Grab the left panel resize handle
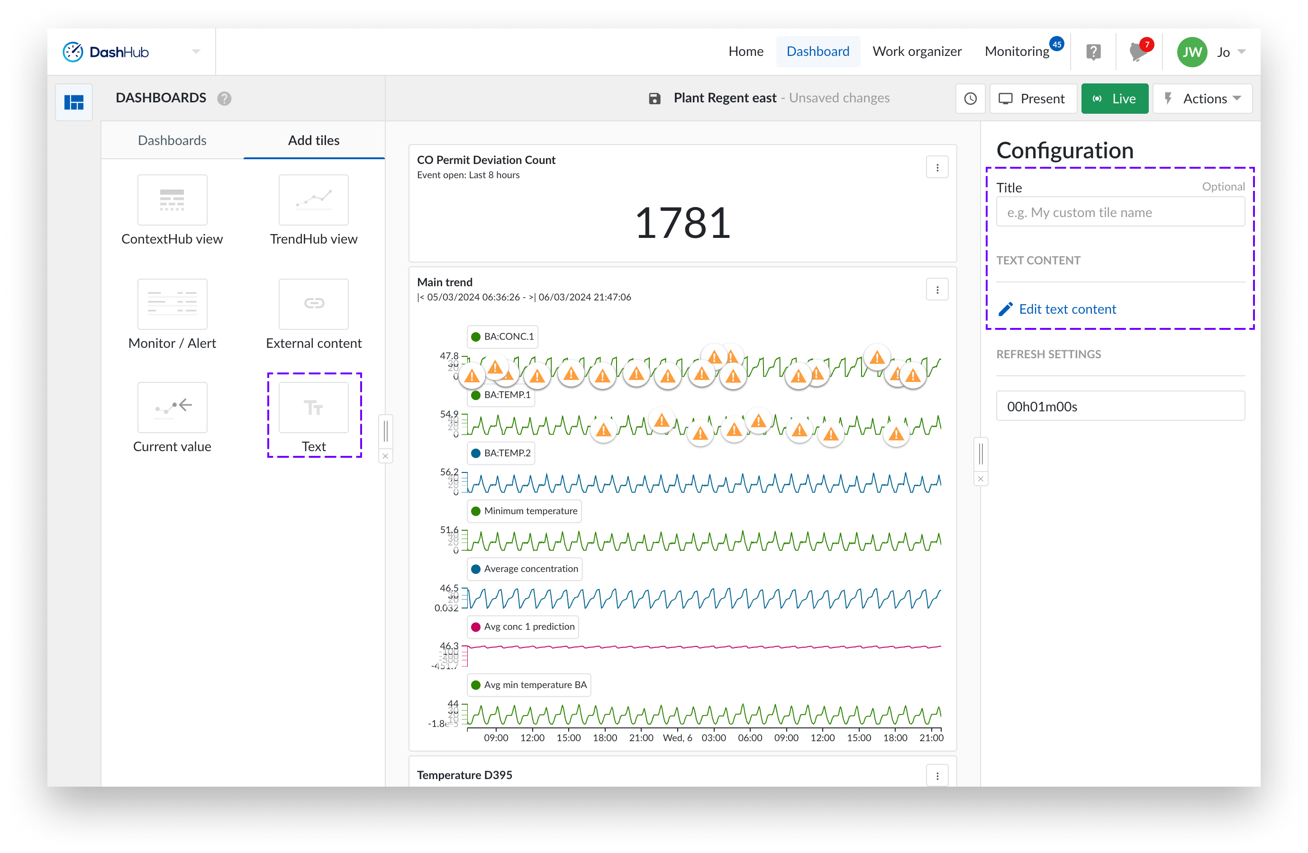Screen dimensions: 1308x853 point(386,431)
